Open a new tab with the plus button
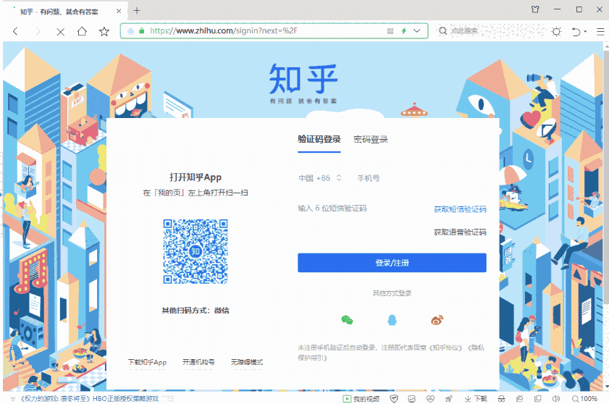Image resolution: width=609 pixels, height=404 pixels. (137, 10)
